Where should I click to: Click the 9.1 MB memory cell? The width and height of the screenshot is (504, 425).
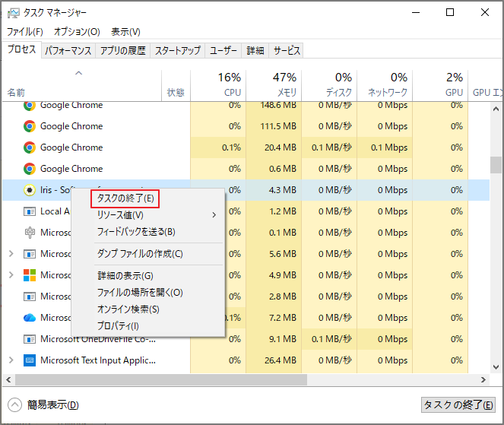point(274,339)
